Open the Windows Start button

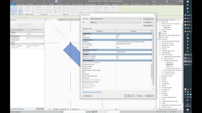pyautogui.click(x=187, y=2)
